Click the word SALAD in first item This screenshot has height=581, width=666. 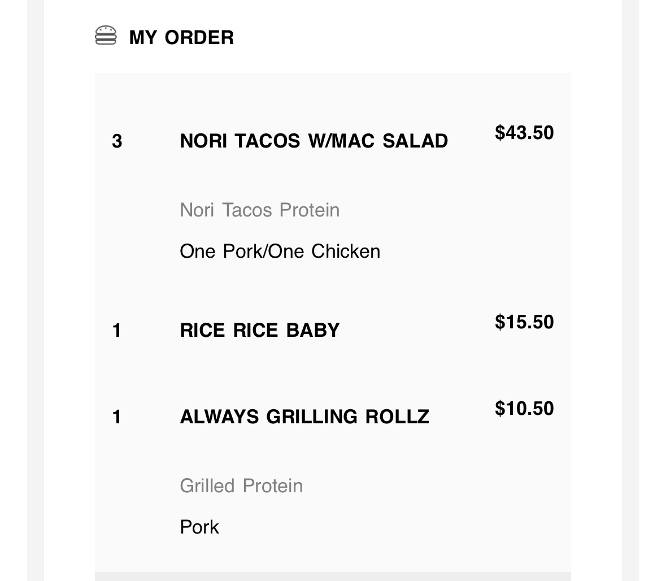pyautogui.click(x=415, y=141)
